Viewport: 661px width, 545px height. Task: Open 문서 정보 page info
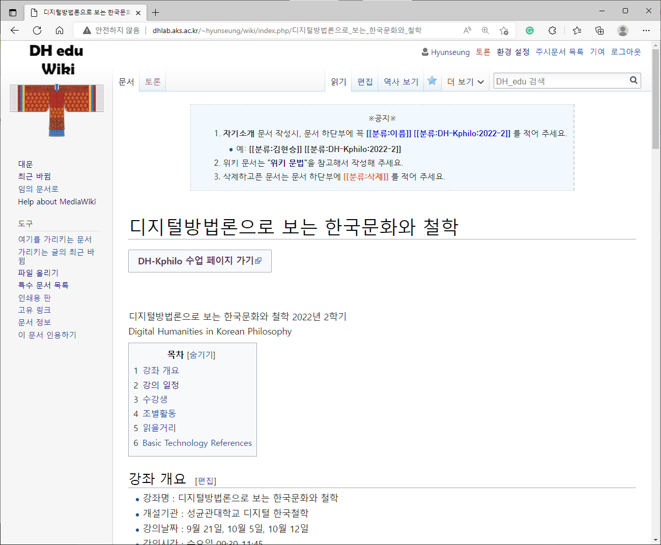[x=35, y=322]
